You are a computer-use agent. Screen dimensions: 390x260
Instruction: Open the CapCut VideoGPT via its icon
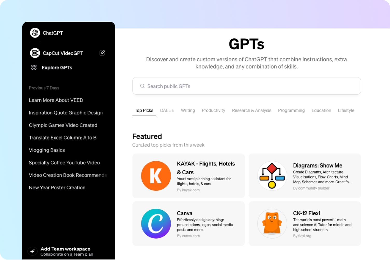tap(35, 53)
